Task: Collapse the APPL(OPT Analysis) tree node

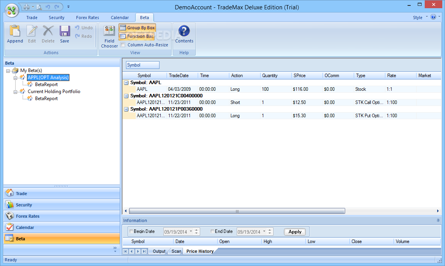Action: pyautogui.click(x=15, y=78)
